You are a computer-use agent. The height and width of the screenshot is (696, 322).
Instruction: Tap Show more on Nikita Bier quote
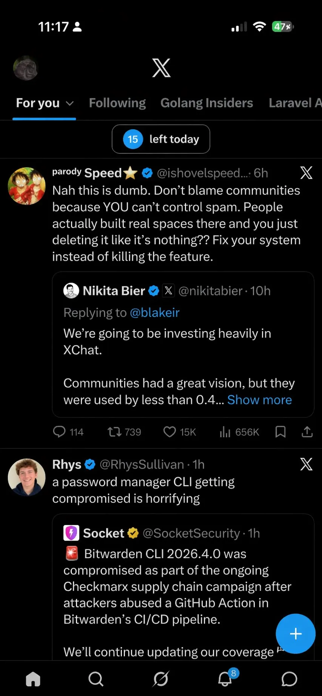point(259,400)
